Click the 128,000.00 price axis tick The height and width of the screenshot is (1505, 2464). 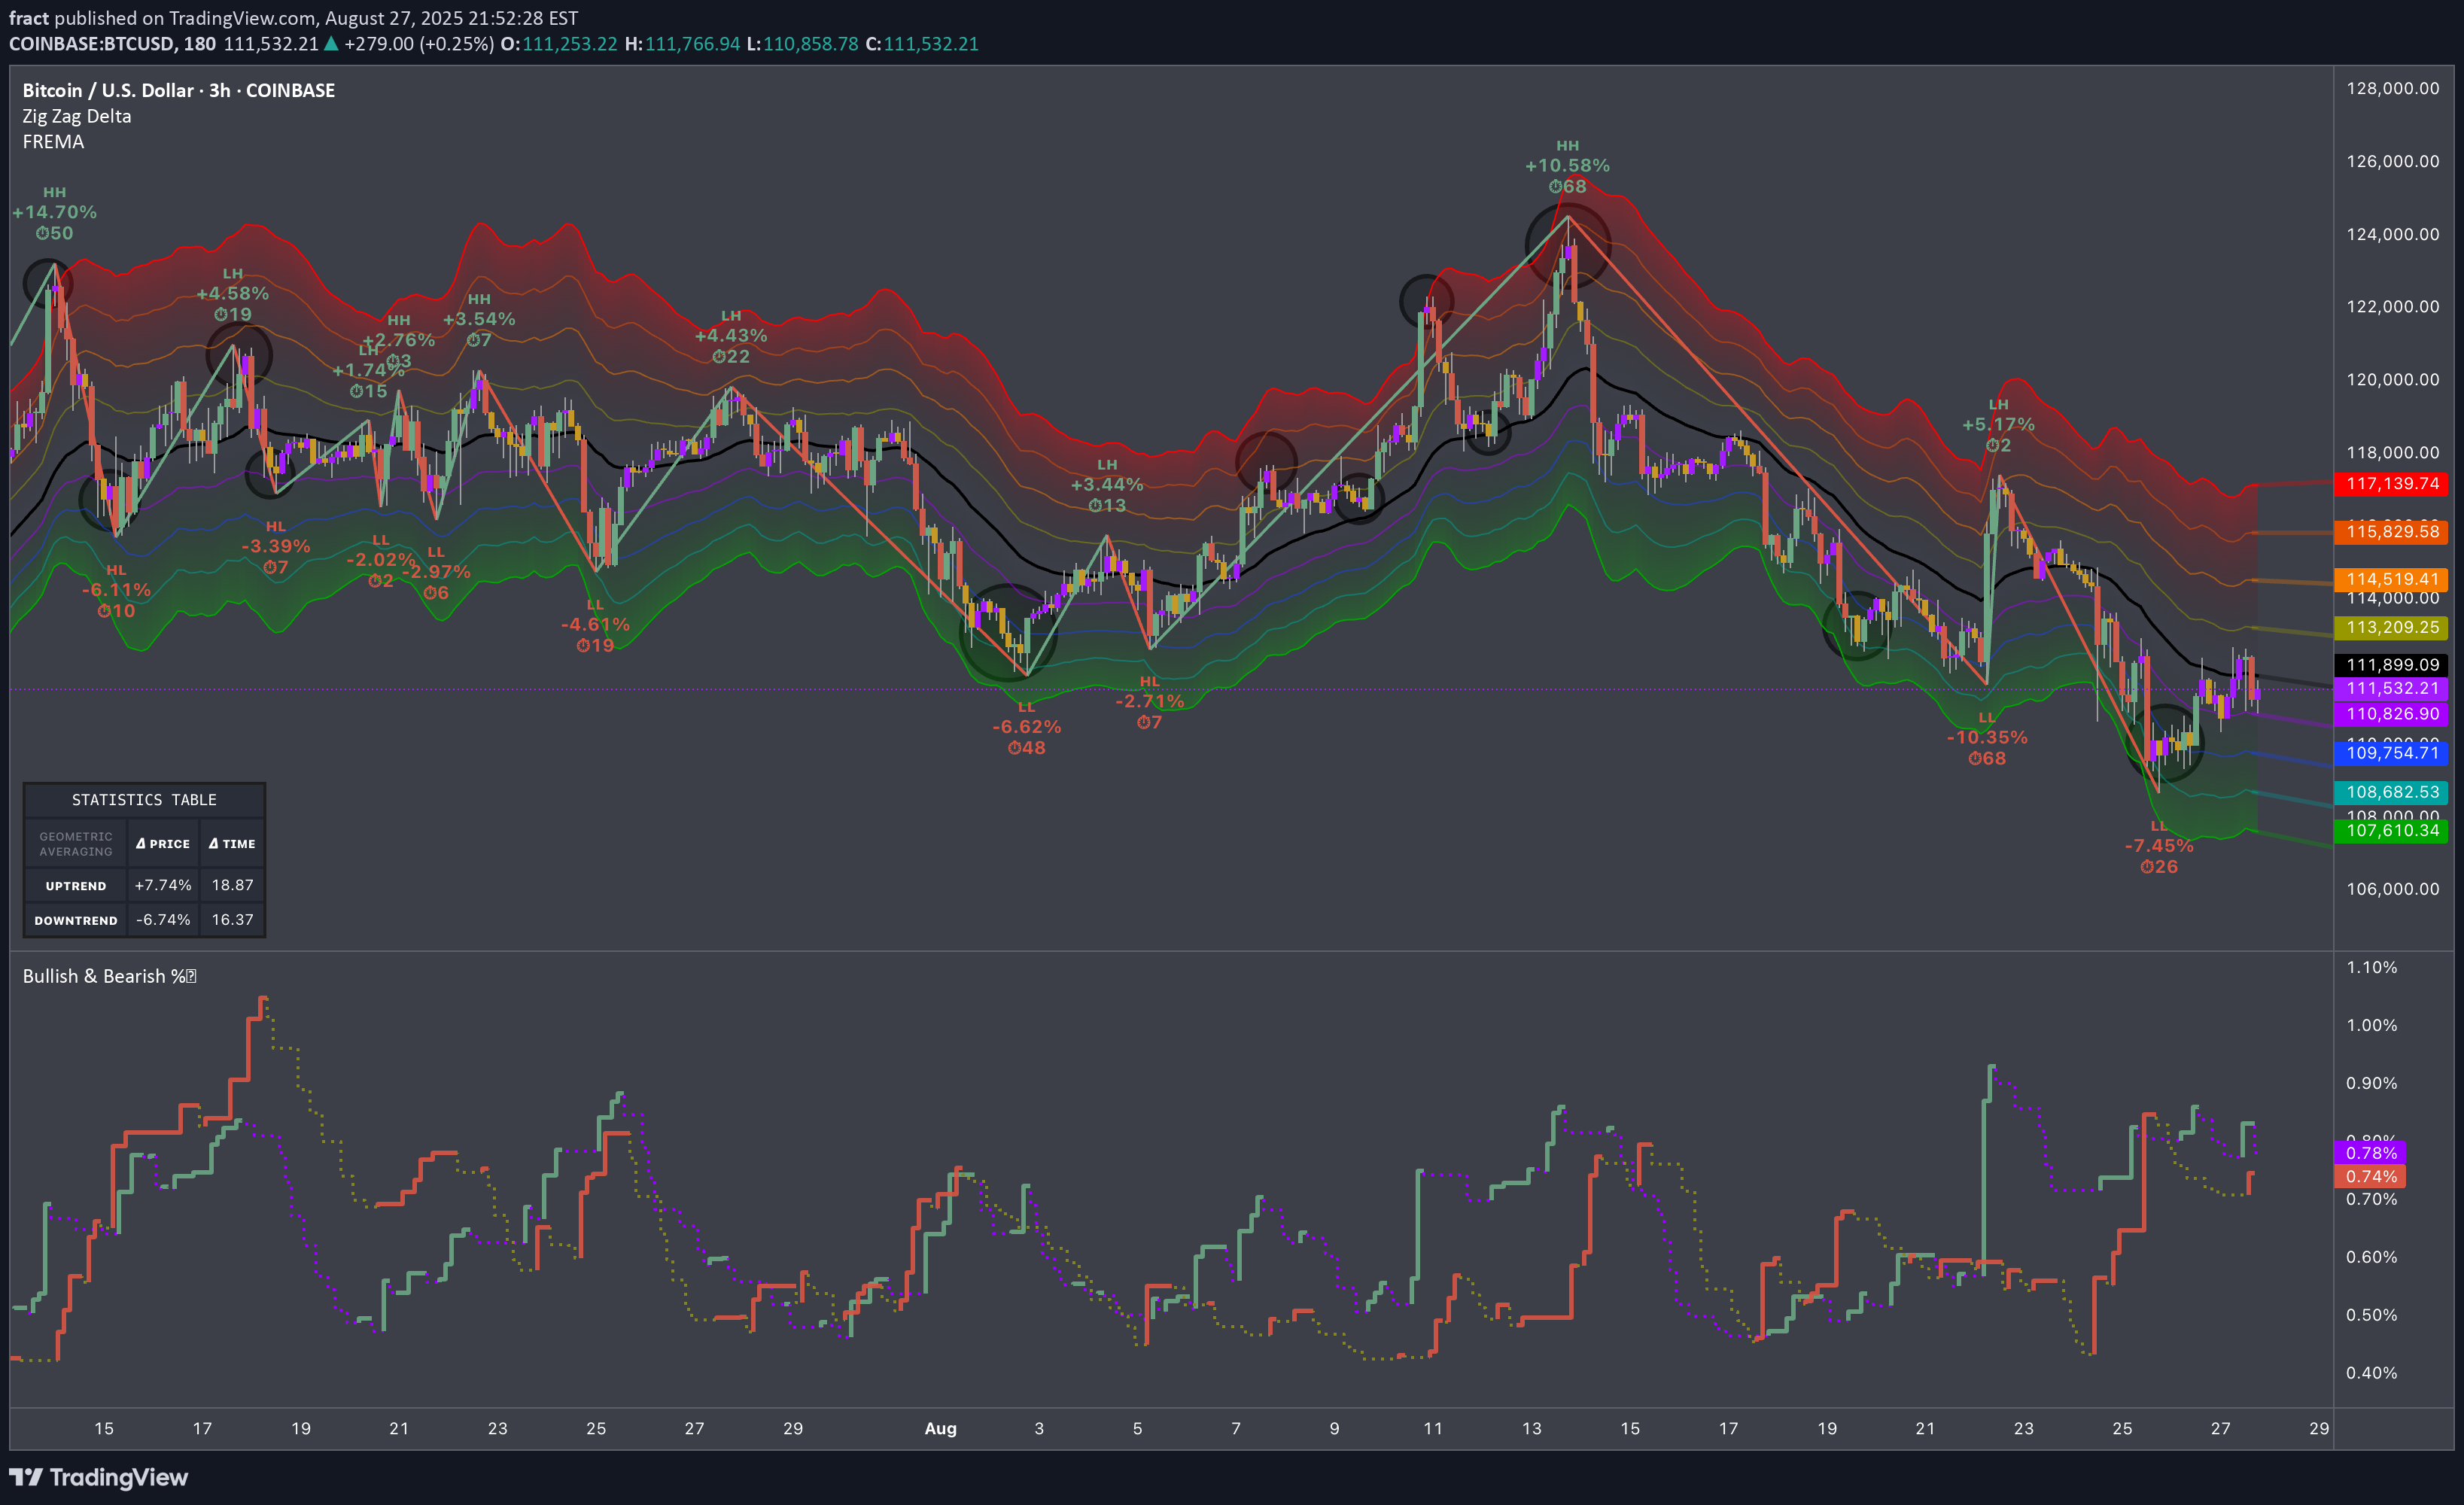point(2393,89)
